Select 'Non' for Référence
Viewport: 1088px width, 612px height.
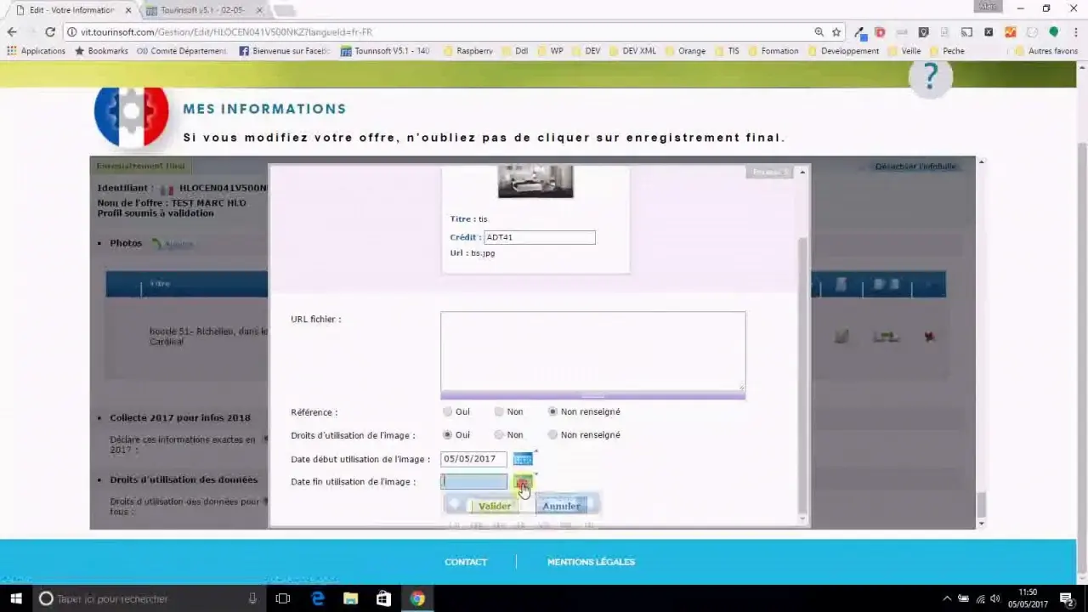(499, 411)
